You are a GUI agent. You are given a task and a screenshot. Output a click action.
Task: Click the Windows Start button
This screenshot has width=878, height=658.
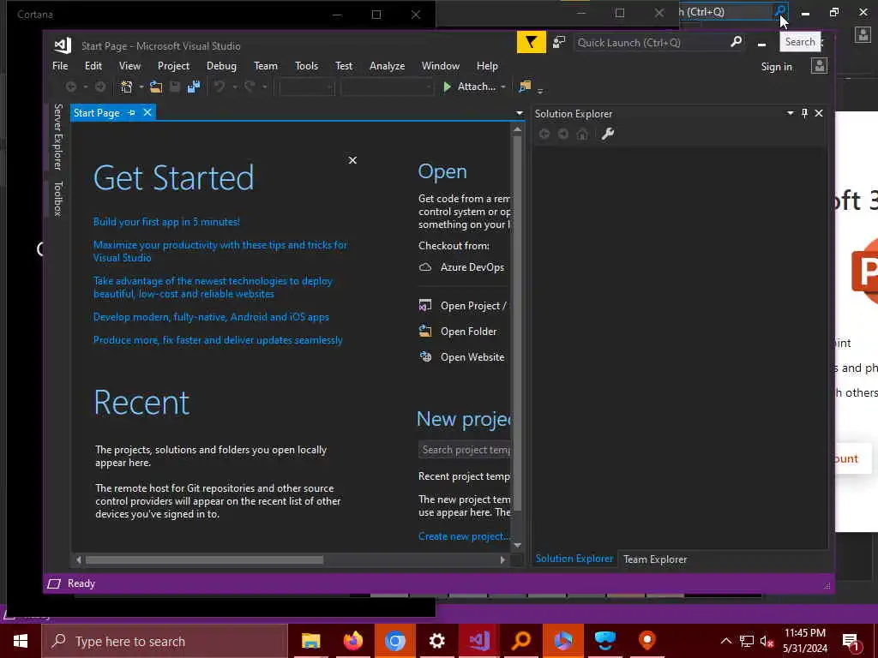click(x=21, y=641)
